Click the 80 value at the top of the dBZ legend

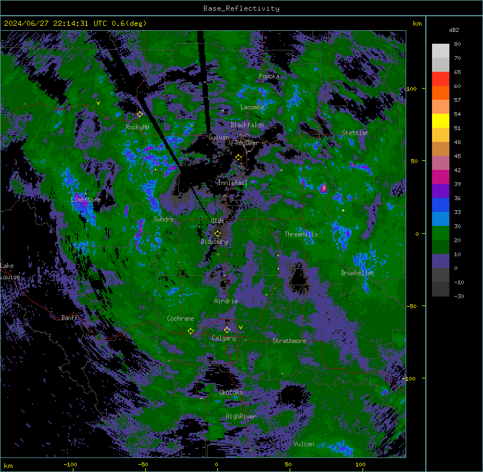click(x=457, y=44)
